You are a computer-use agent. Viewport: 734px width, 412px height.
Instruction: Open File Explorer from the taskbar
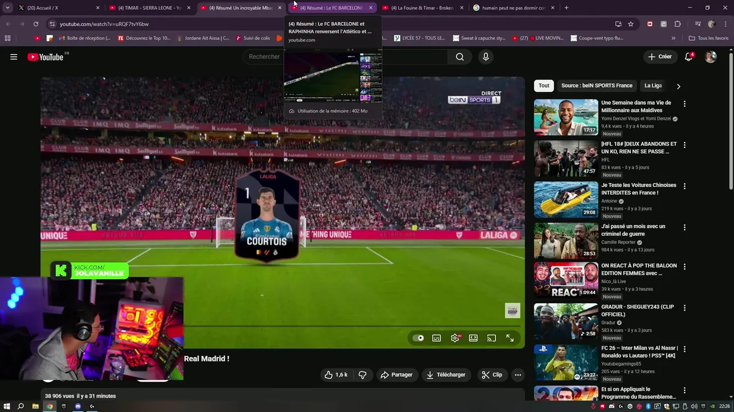pyautogui.click(x=35, y=406)
